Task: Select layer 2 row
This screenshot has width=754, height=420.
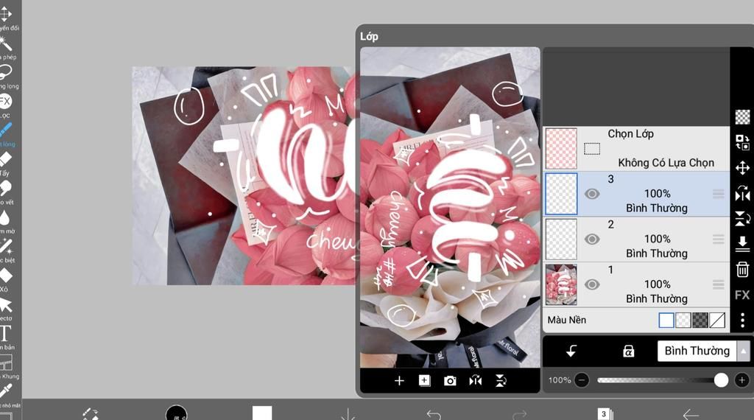Action: pyautogui.click(x=637, y=239)
